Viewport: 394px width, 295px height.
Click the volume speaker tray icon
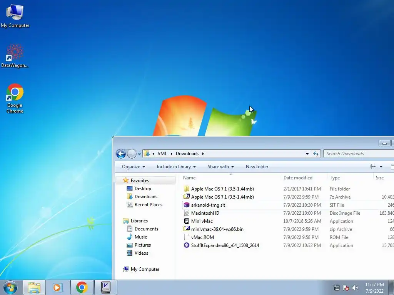[x=355, y=288]
